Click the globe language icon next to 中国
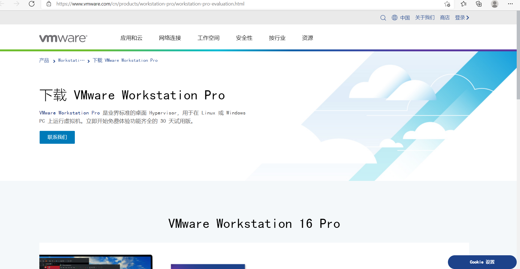 (395, 17)
